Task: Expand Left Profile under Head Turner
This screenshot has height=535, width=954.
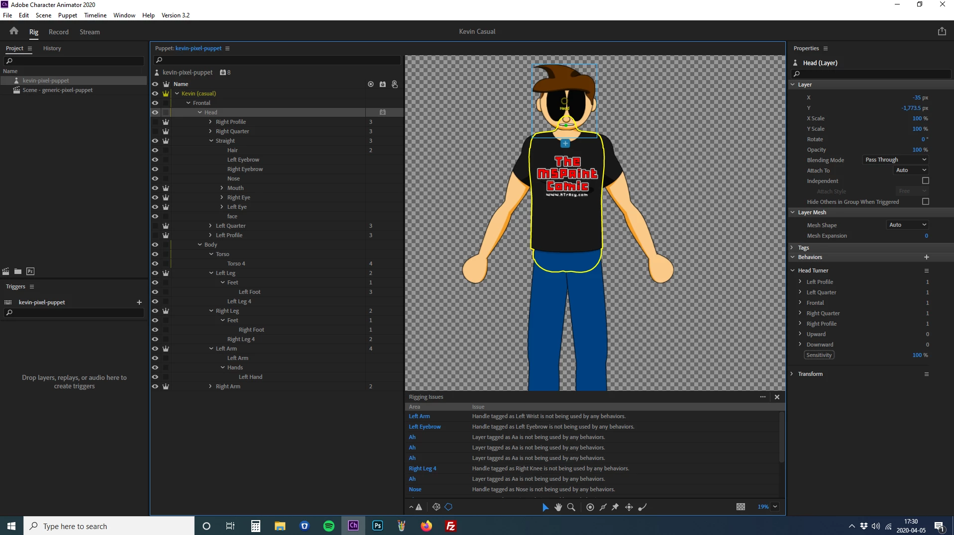Action: click(800, 282)
